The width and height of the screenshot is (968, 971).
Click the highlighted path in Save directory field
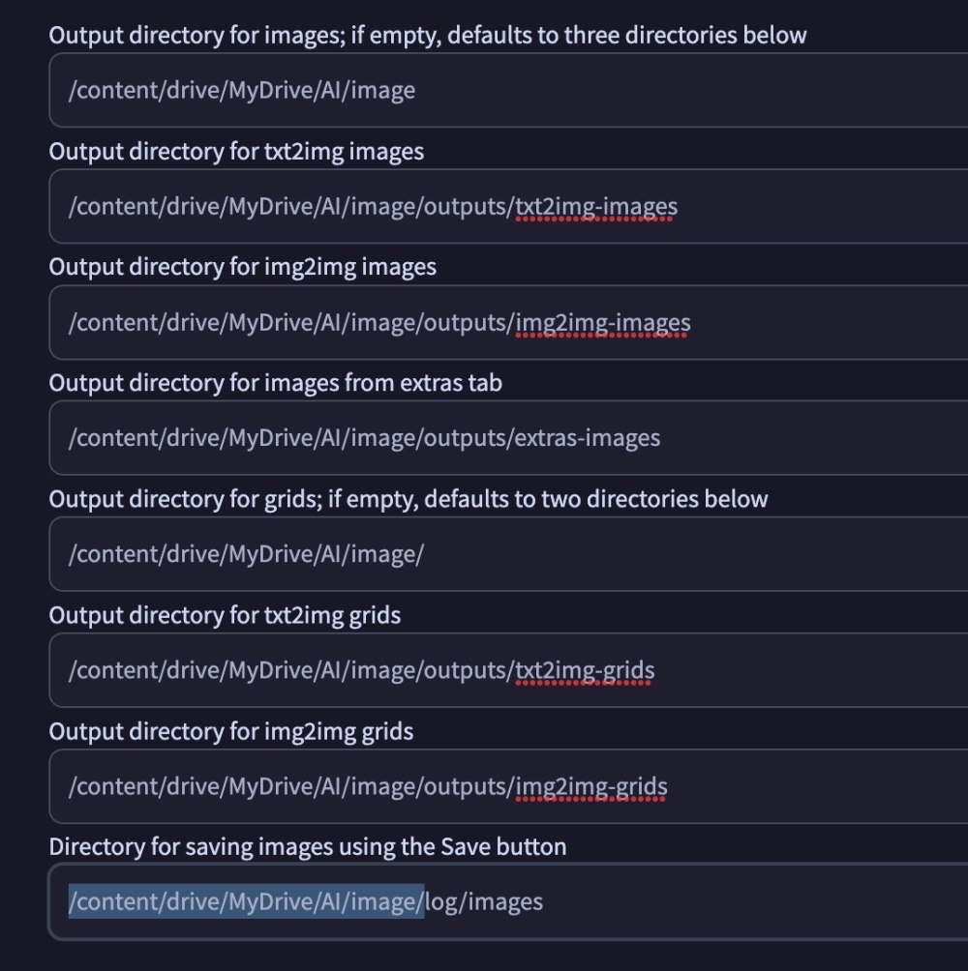tap(246, 902)
